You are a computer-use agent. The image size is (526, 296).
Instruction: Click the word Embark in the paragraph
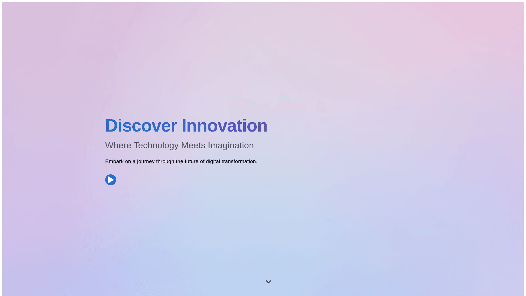[x=114, y=161]
